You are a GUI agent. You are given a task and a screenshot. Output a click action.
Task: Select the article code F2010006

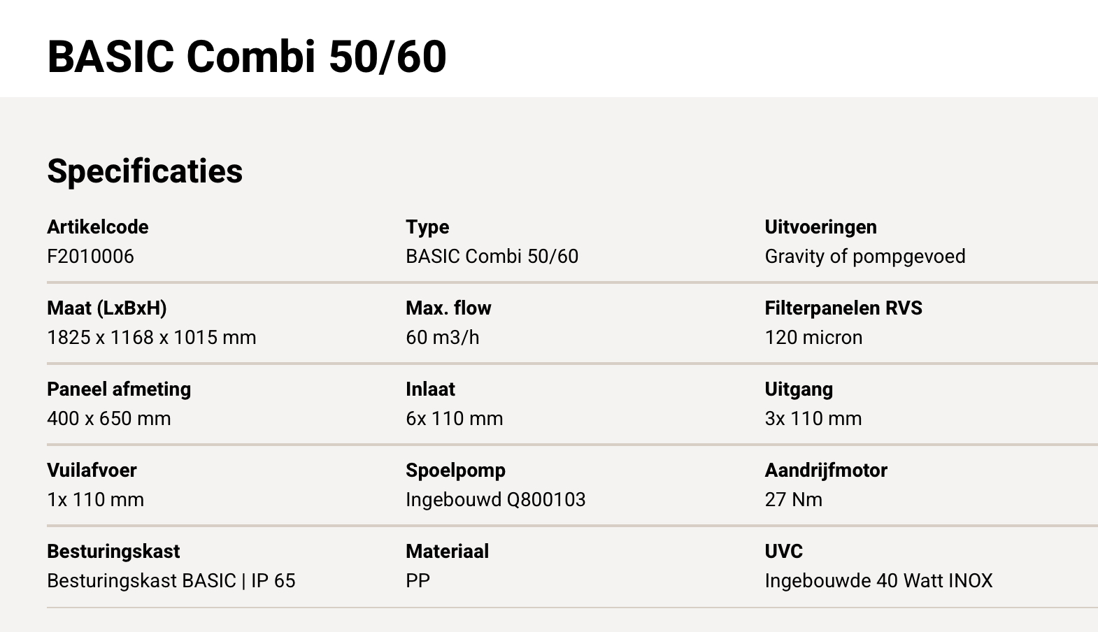90,257
